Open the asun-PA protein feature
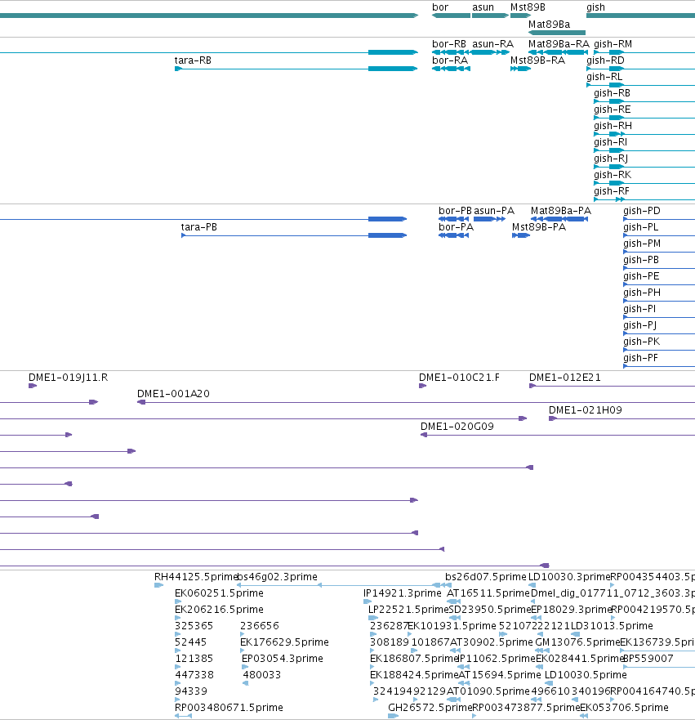695x720 pixels. coord(489,219)
